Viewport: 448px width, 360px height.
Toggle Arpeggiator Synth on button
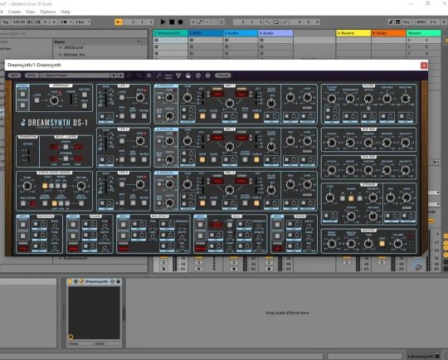point(22,94)
